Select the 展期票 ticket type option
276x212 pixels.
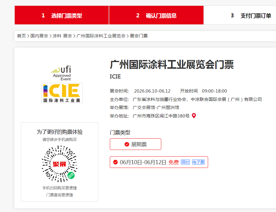tap(136, 144)
